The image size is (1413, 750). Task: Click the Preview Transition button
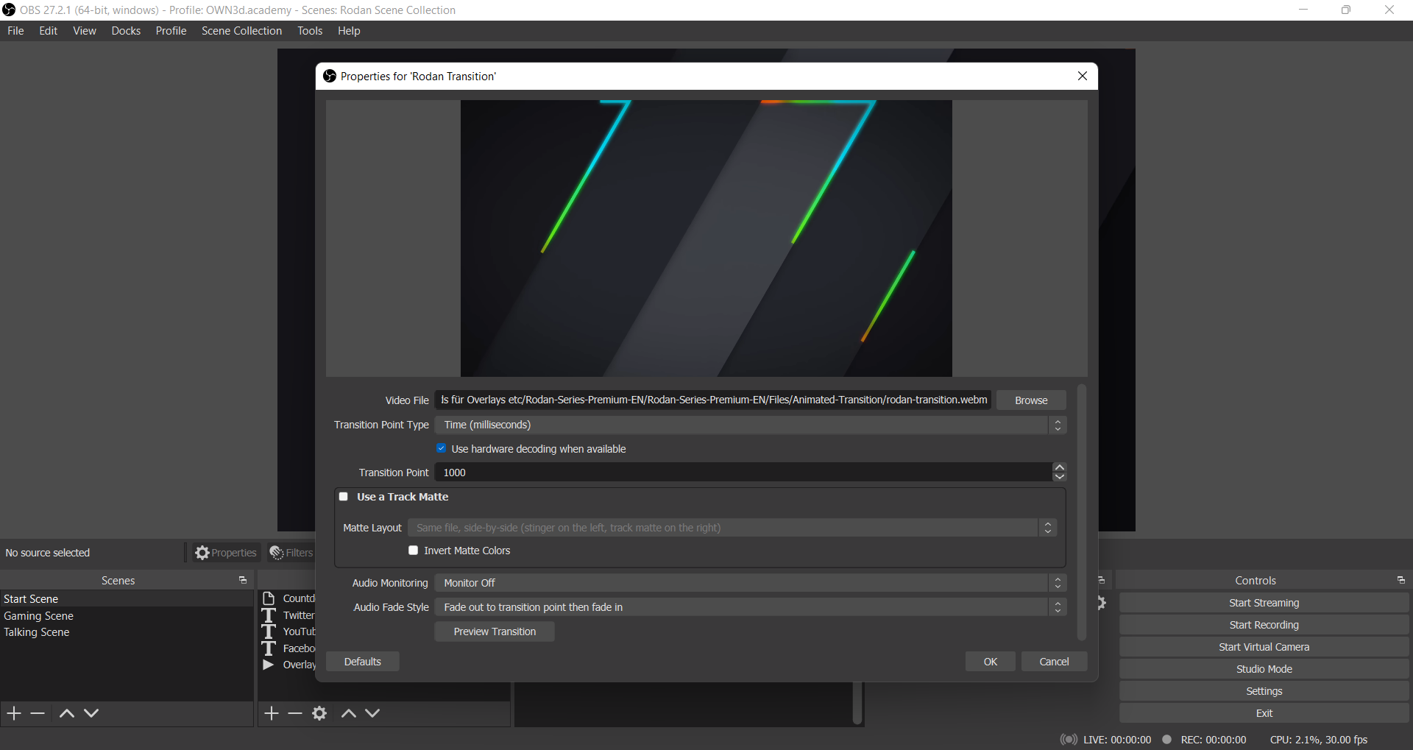(x=495, y=632)
